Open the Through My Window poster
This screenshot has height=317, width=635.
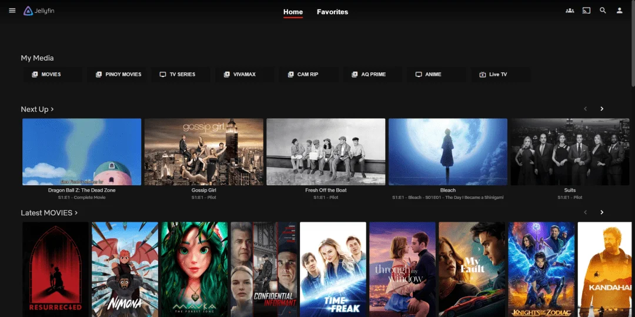403,269
